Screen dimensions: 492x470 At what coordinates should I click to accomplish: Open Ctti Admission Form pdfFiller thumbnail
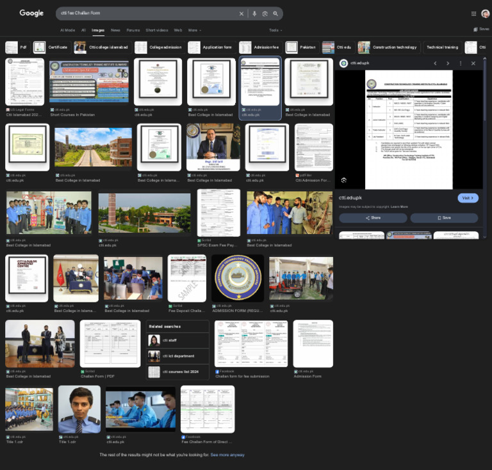314,147
